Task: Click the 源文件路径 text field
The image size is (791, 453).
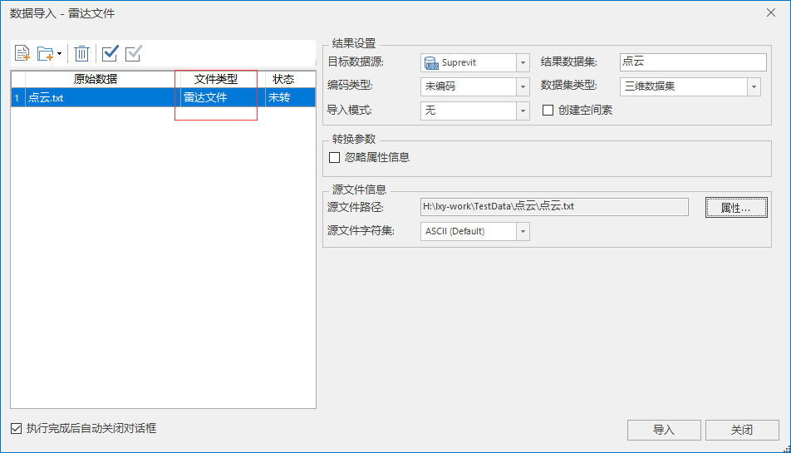Action: click(x=554, y=207)
